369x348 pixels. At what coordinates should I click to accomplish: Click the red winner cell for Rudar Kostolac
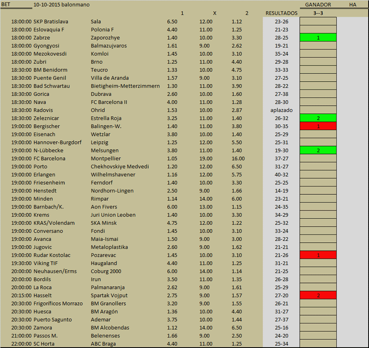pyautogui.click(x=318, y=255)
